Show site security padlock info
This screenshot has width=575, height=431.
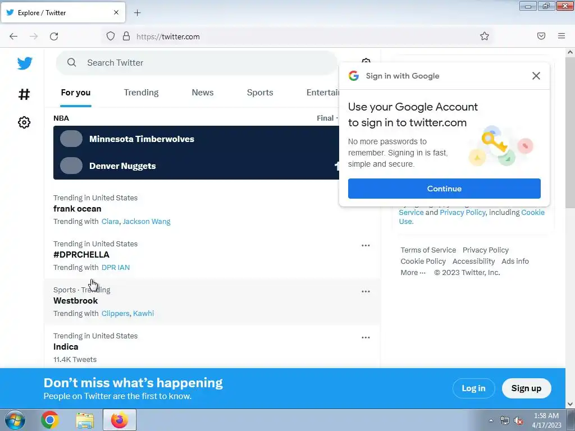[x=126, y=36]
